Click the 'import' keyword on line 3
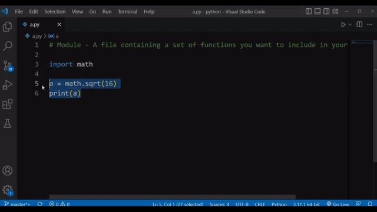This screenshot has height=212, width=377. pos(61,64)
